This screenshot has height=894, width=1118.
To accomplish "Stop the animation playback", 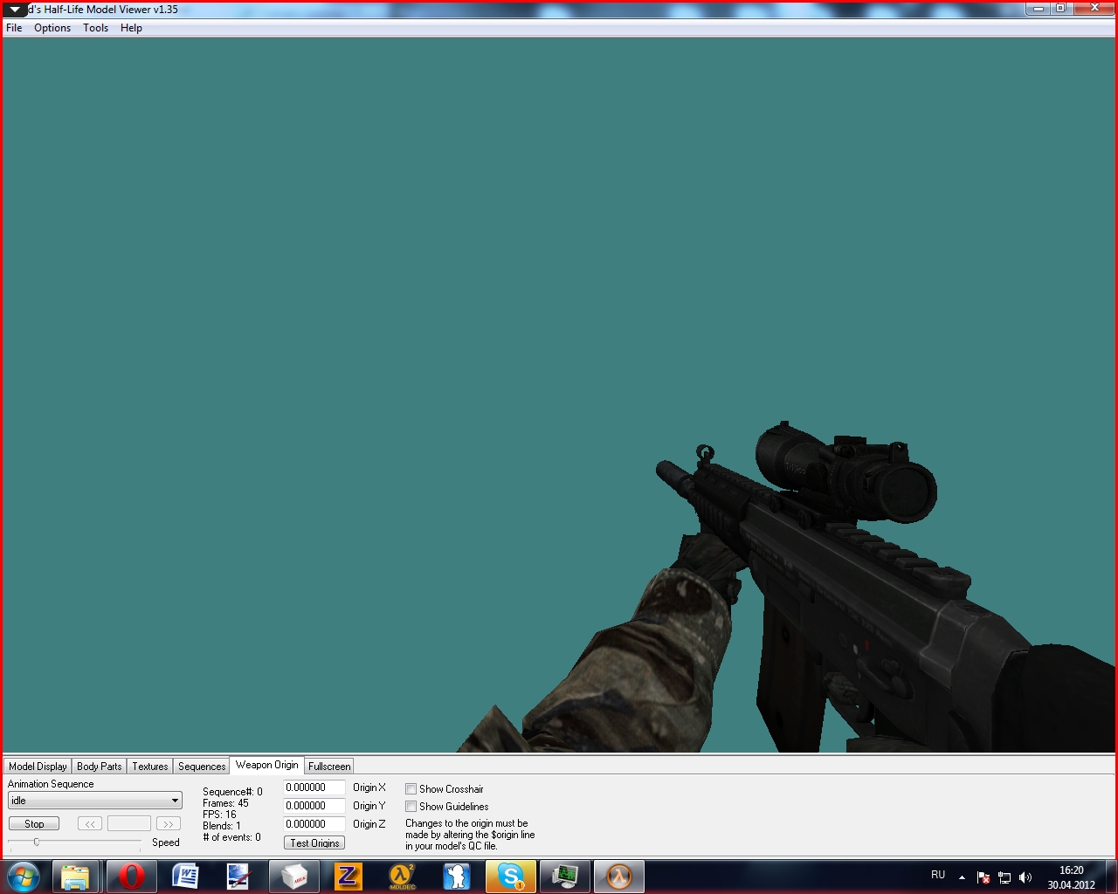I will point(34,823).
